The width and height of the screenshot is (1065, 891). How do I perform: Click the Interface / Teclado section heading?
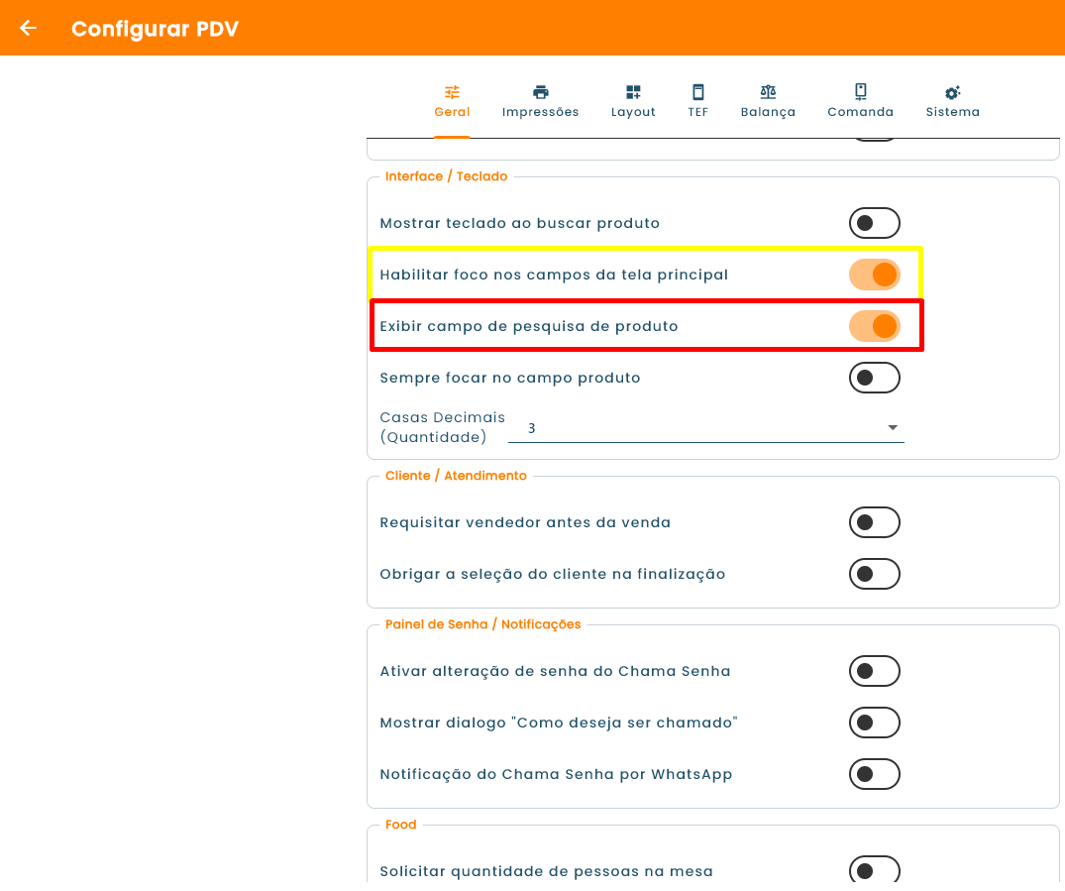point(446,176)
